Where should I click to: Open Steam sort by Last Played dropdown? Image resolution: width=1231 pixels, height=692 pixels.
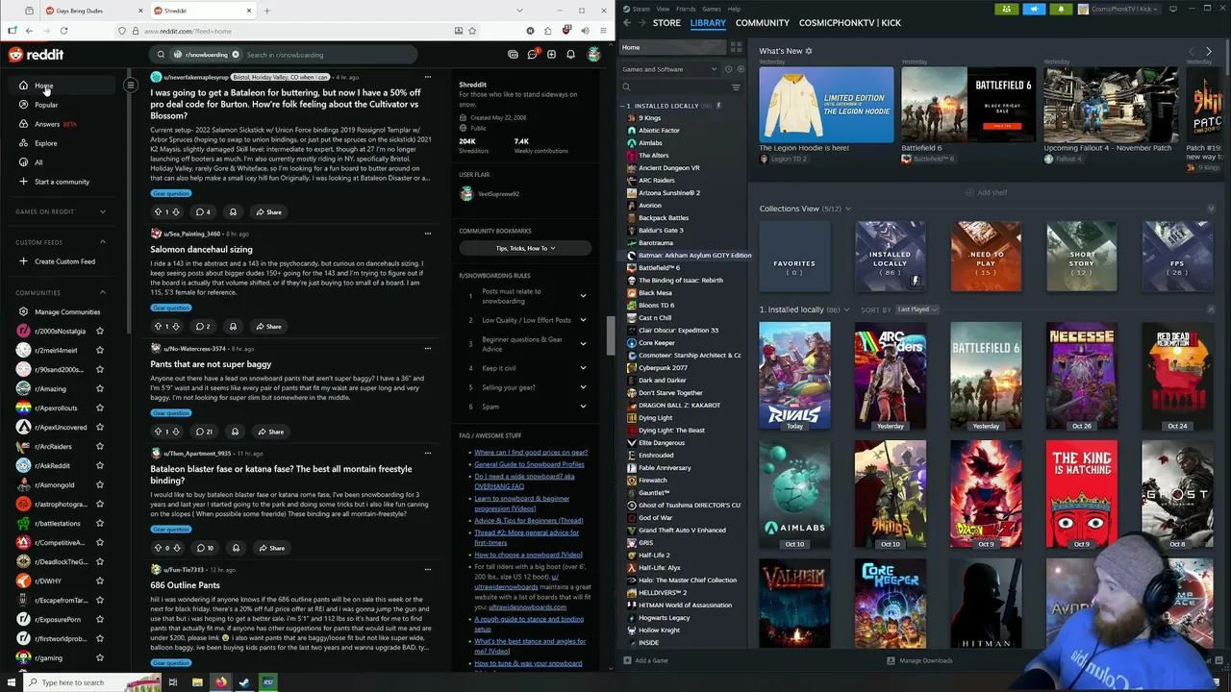click(x=917, y=309)
